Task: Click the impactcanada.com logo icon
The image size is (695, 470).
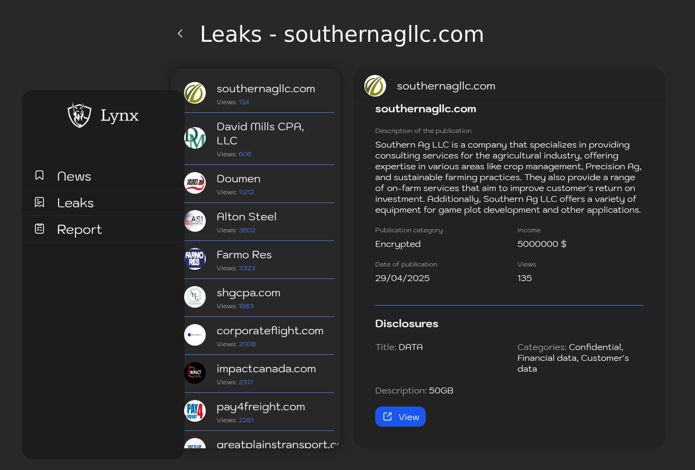Action: coord(195,373)
